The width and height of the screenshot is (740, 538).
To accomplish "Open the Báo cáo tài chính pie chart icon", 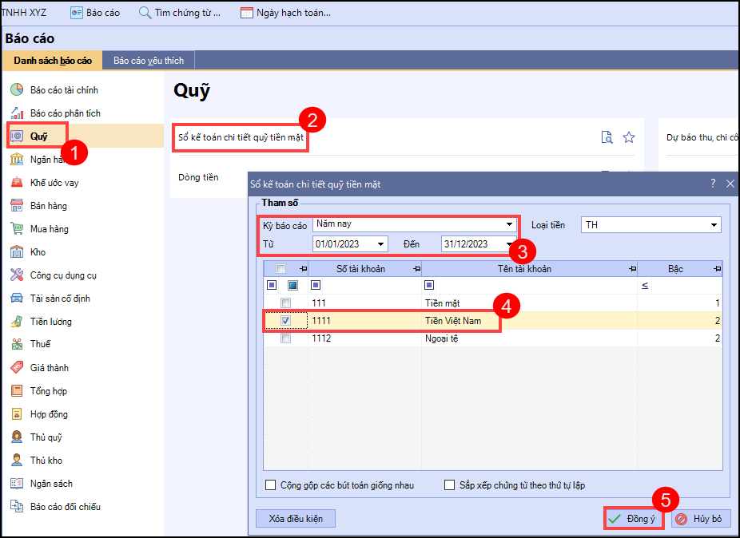I will tap(17, 90).
